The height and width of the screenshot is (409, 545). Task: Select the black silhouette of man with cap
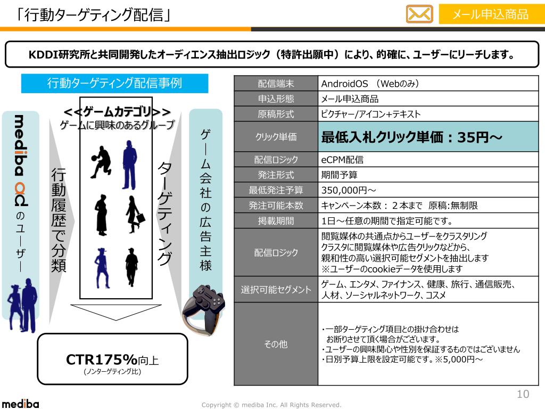pos(131,267)
